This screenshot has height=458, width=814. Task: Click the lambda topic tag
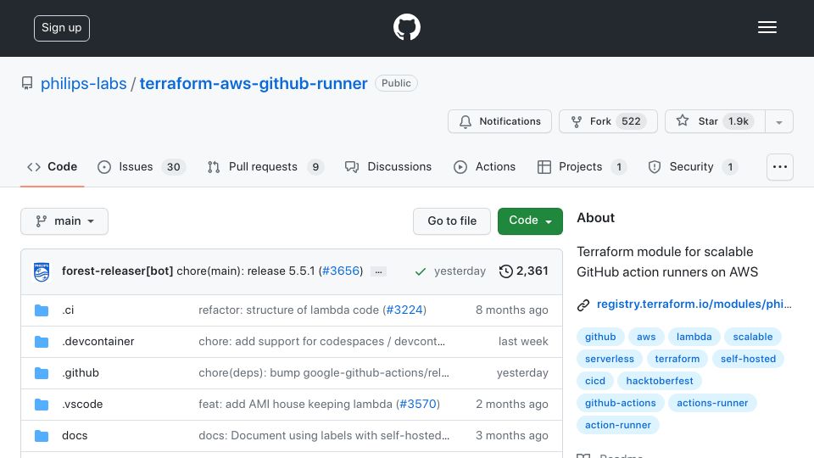tap(694, 337)
